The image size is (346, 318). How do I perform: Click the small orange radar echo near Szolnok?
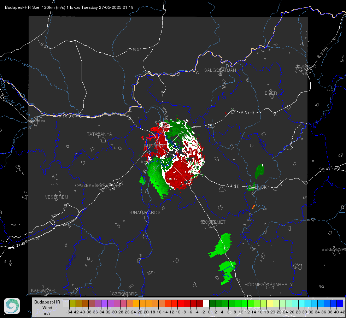point(253,207)
